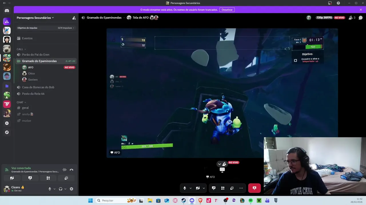The height and width of the screenshot is (205, 366).
Task: Expand camera options in call control bar
Action: click(x=204, y=188)
